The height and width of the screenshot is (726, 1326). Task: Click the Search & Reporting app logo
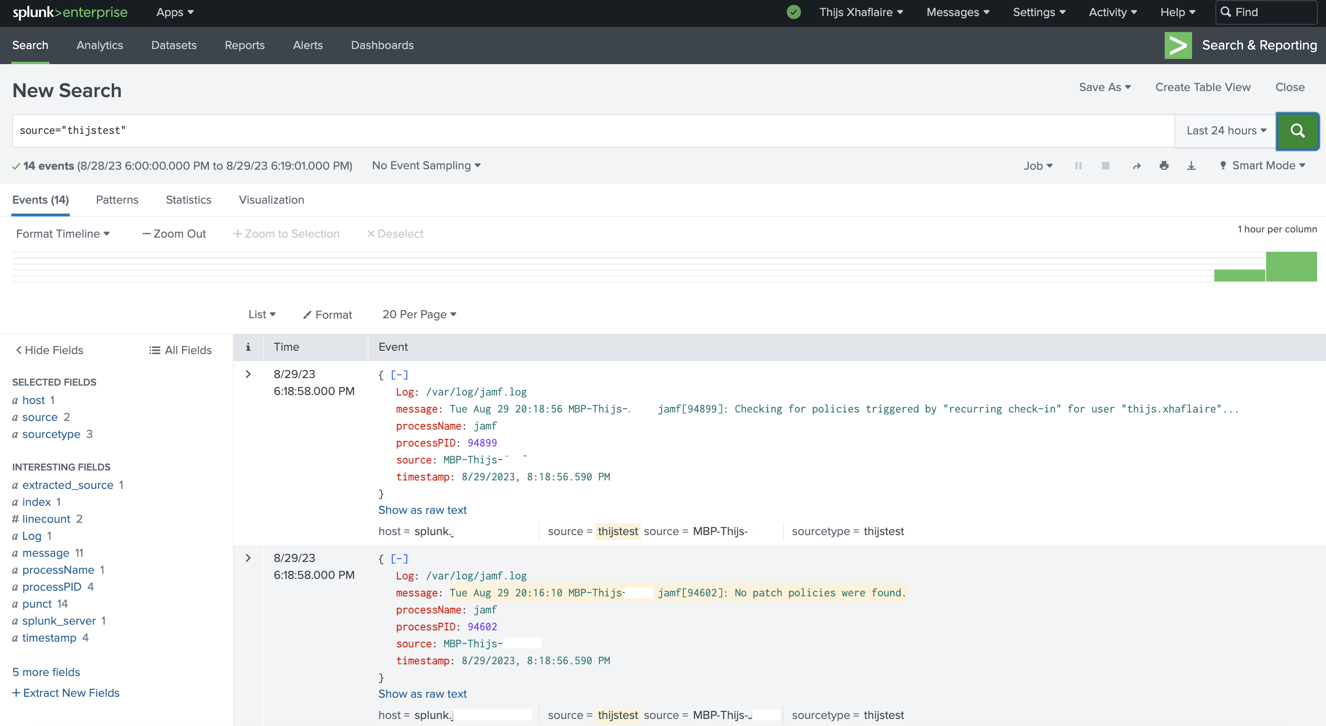pyautogui.click(x=1178, y=45)
